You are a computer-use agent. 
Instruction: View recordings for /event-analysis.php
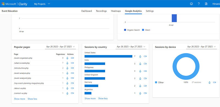coord(72,73)
